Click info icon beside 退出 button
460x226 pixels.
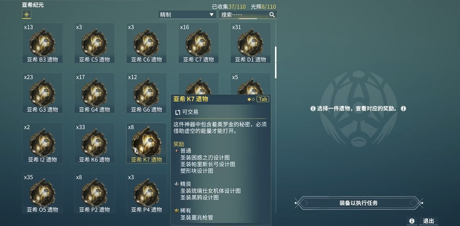tap(411, 221)
